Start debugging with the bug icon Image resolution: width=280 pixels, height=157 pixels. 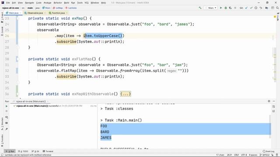click(226, 8)
